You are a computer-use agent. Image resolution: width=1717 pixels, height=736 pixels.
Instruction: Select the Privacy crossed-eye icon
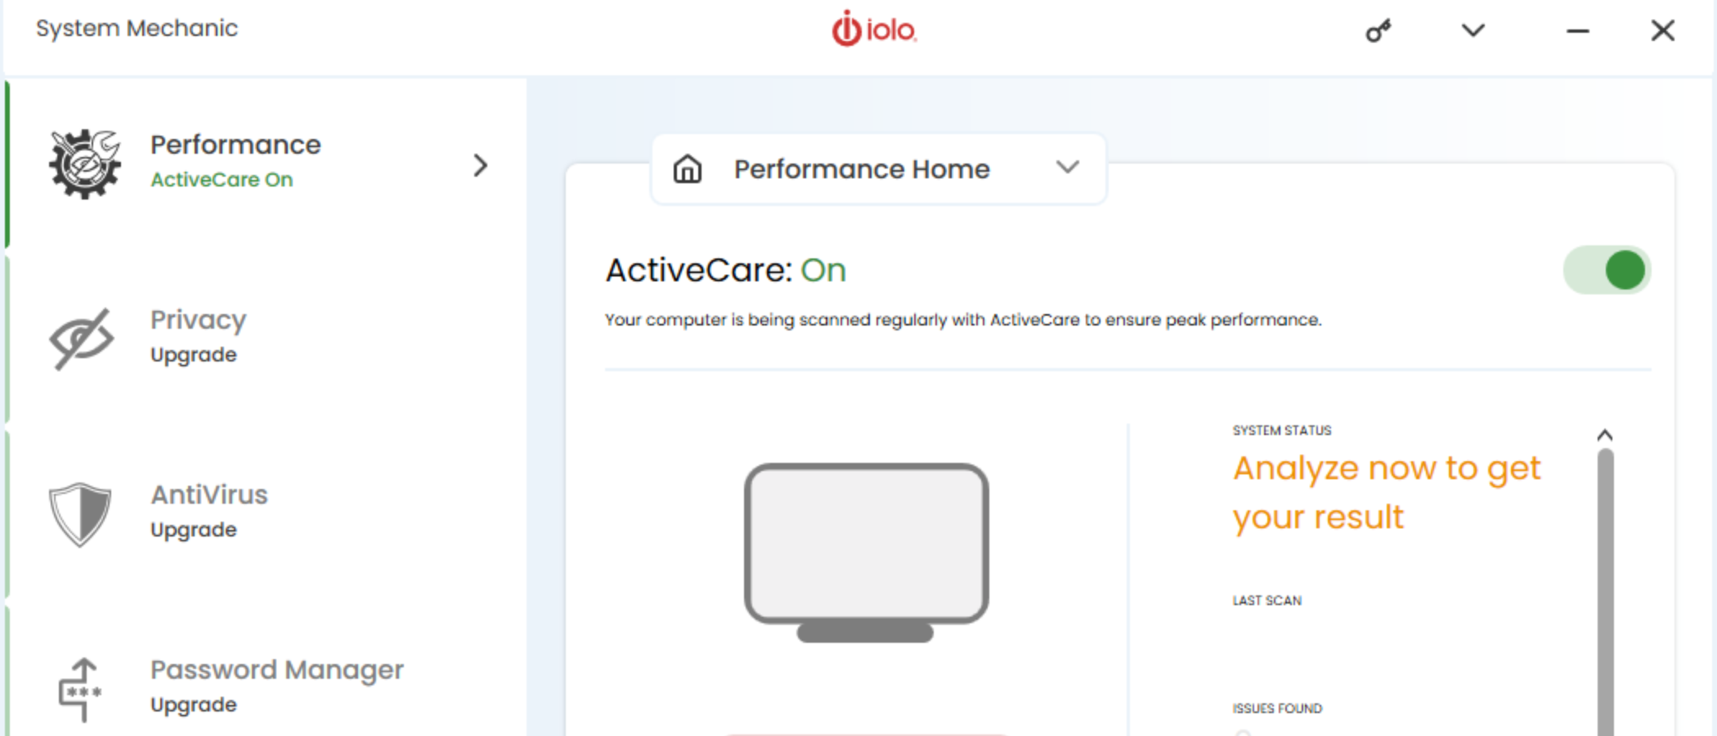click(81, 339)
